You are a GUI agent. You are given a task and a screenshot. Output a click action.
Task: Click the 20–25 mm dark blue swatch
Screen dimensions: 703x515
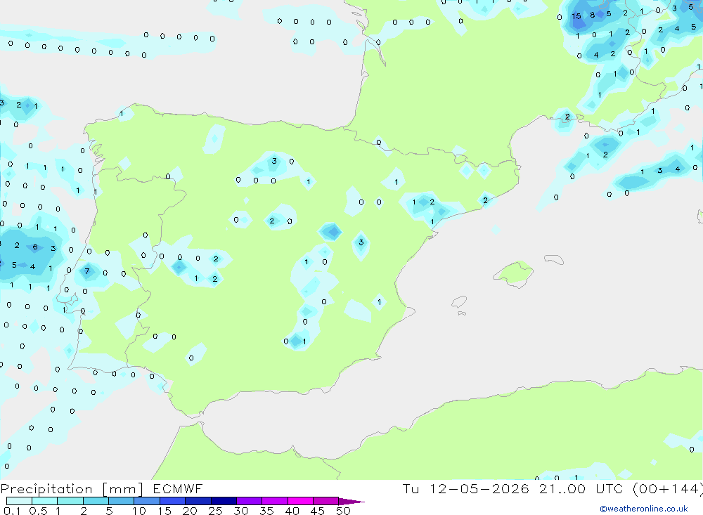click(x=198, y=501)
